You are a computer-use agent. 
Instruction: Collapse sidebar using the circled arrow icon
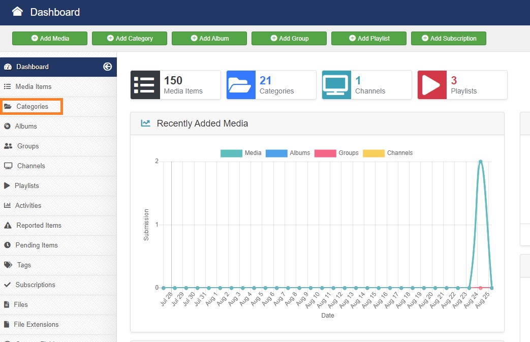[108, 67]
